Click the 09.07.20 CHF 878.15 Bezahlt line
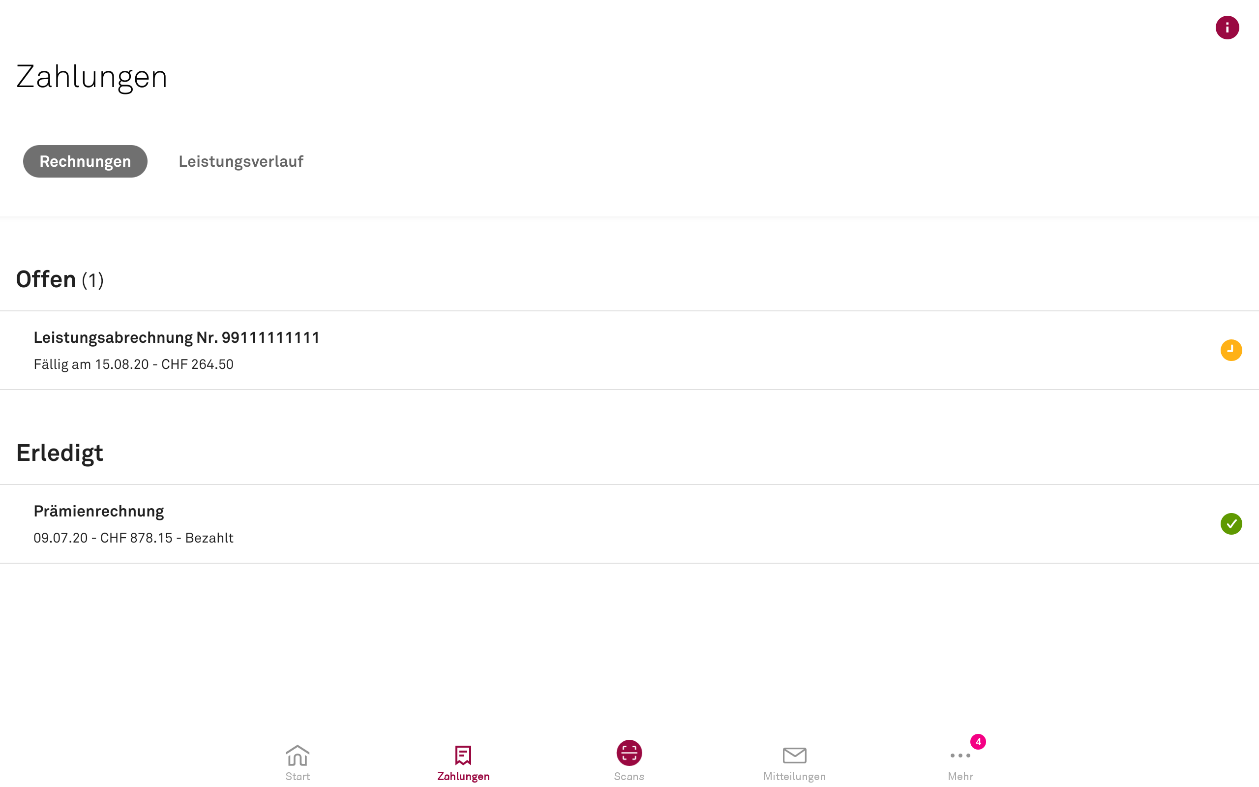The height and width of the screenshot is (787, 1259). pyautogui.click(x=134, y=538)
